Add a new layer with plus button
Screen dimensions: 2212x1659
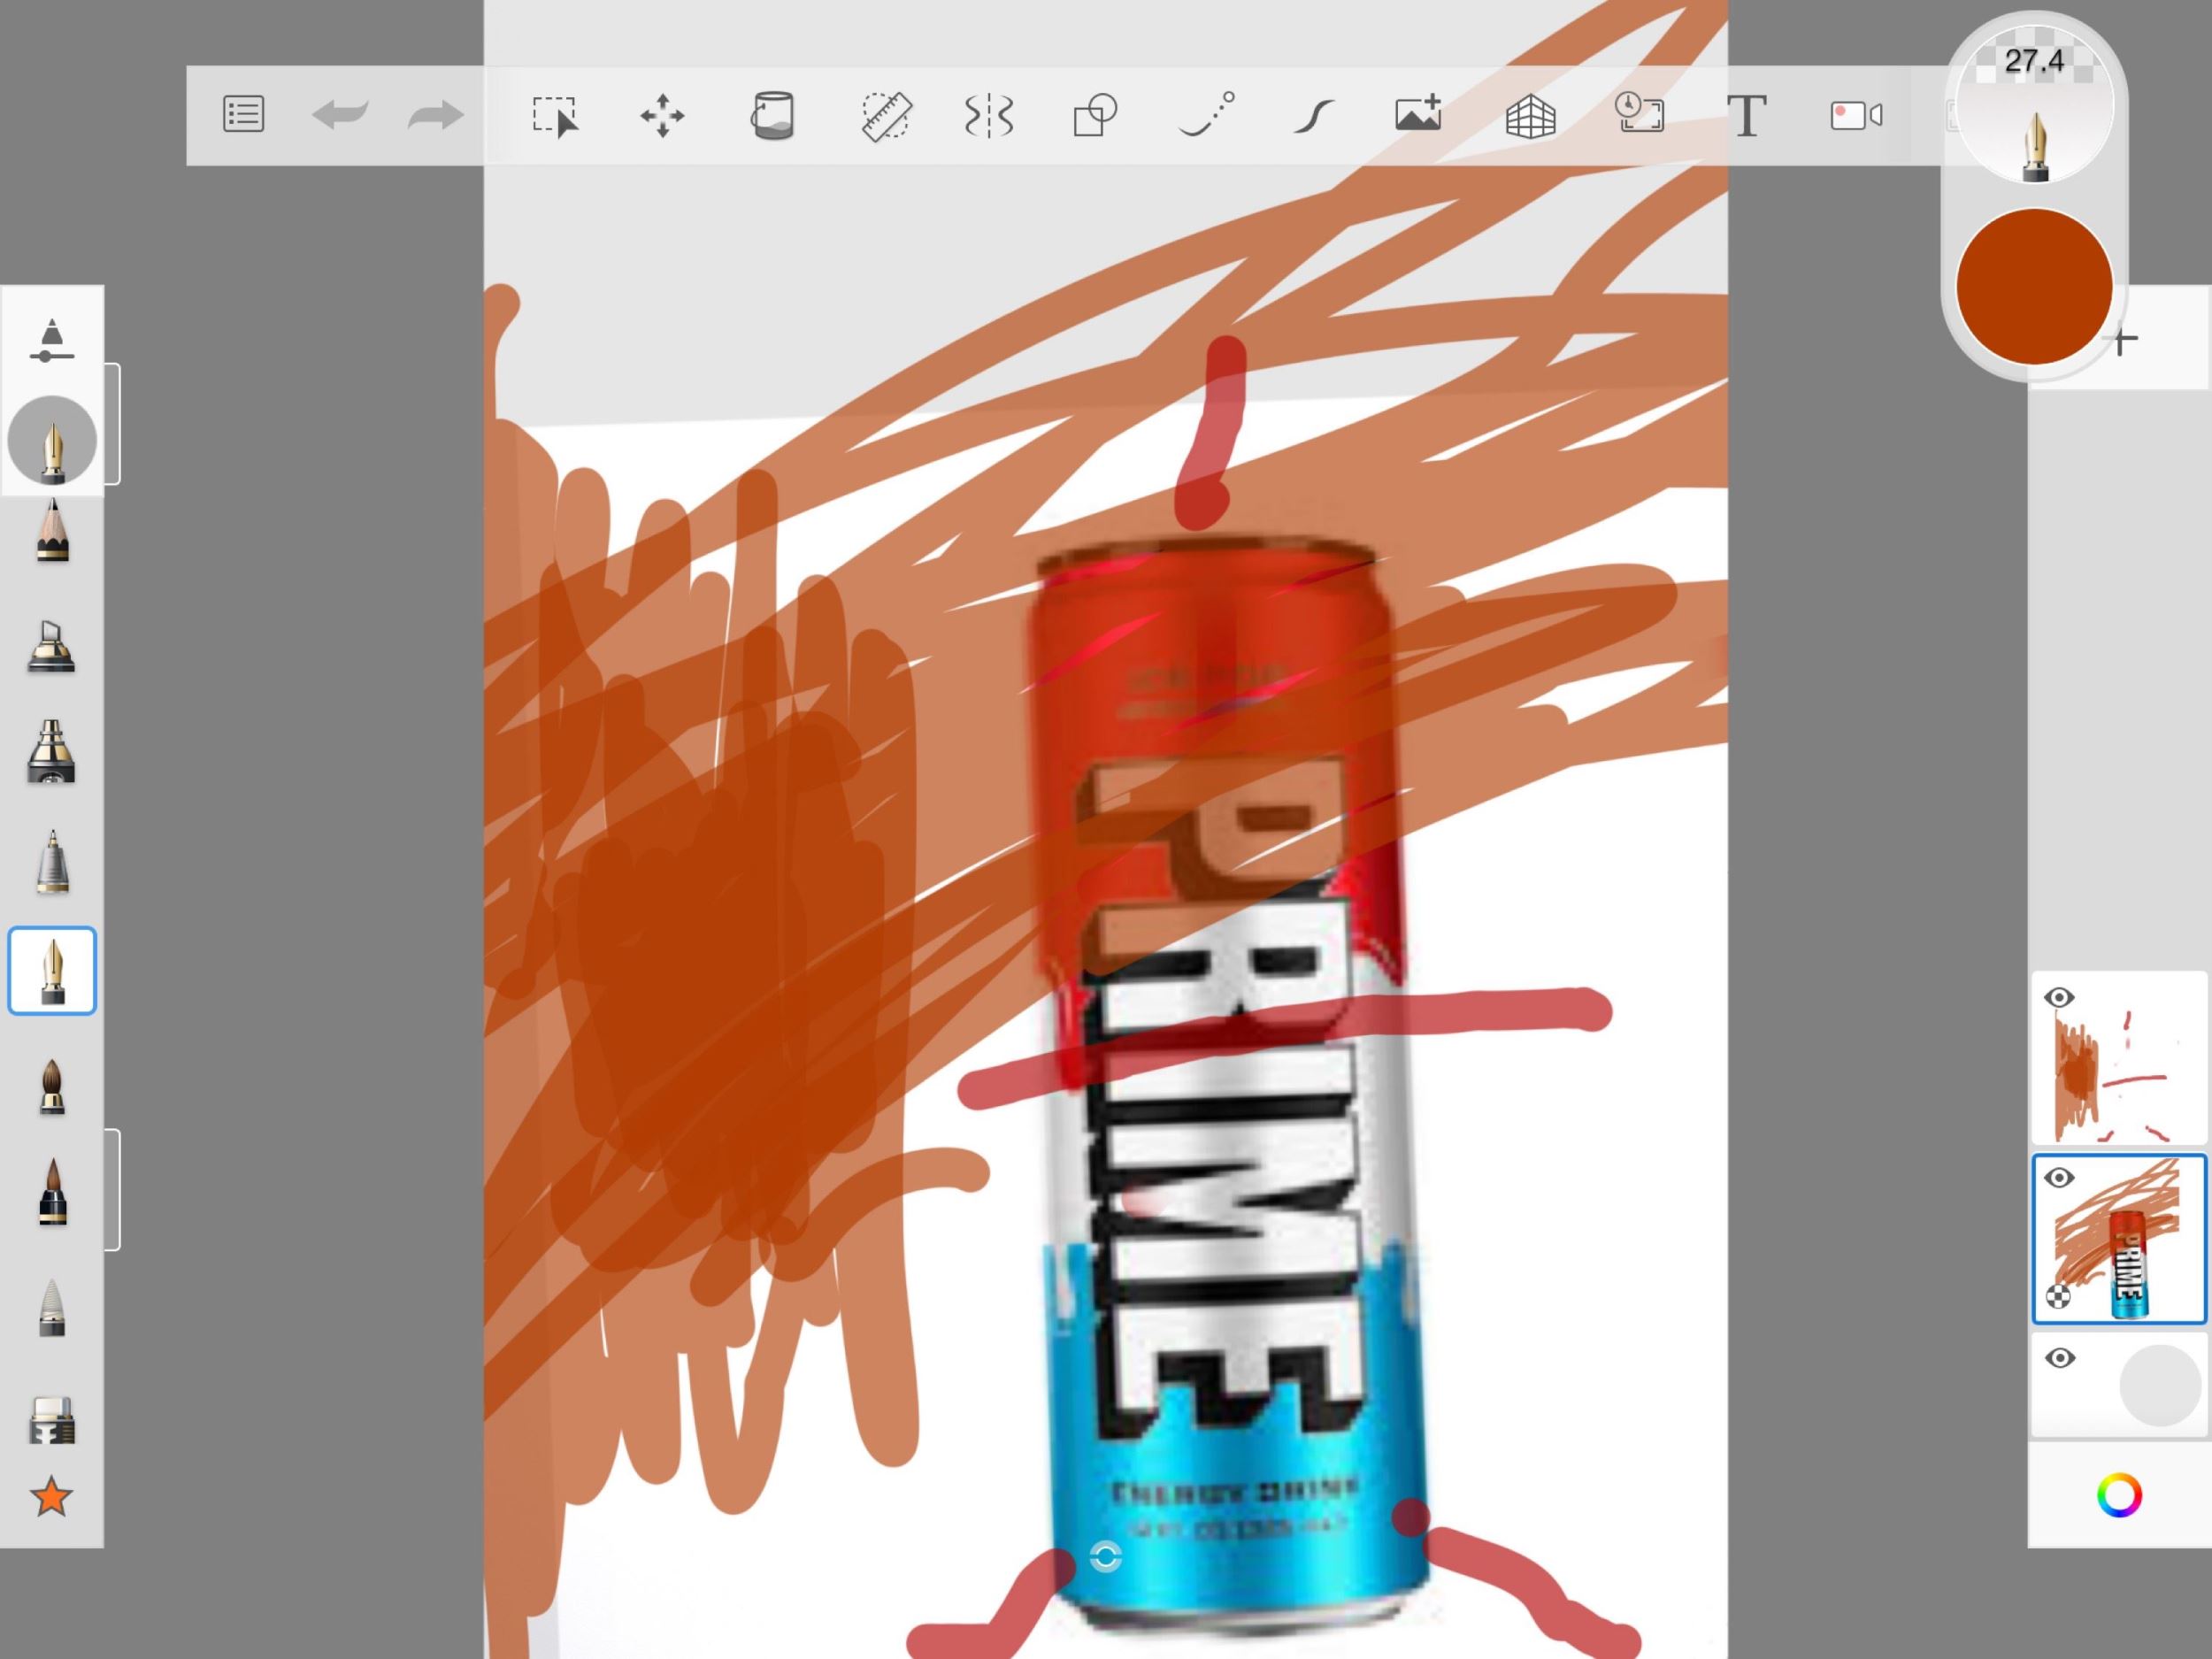point(2124,341)
